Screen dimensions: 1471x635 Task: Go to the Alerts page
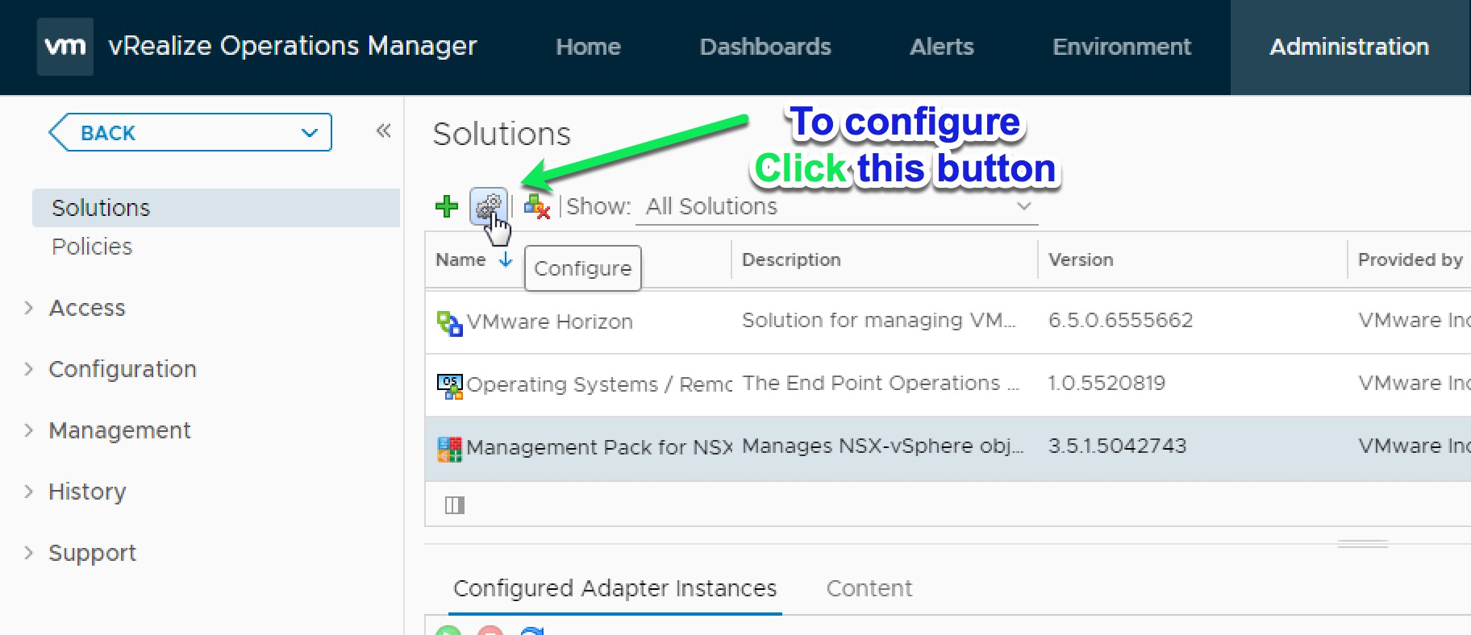click(x=941, y=47)
